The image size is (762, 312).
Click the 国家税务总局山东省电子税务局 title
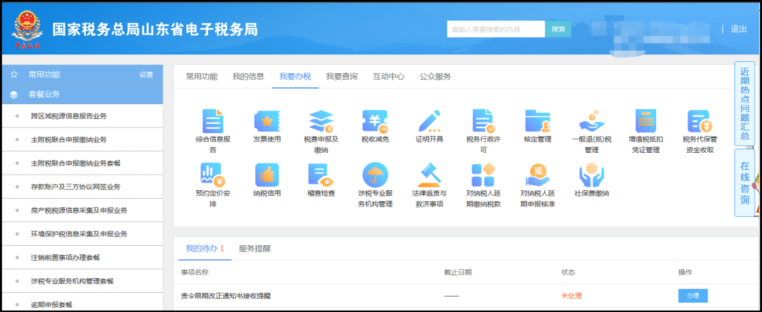pos(155,30)
